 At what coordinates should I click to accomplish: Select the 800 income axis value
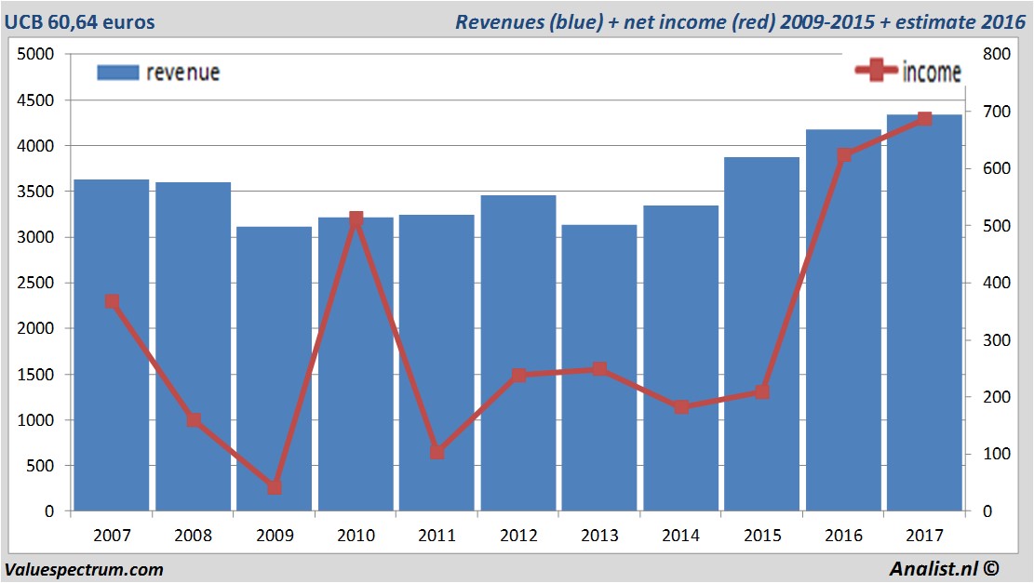[x=997, y=54]
